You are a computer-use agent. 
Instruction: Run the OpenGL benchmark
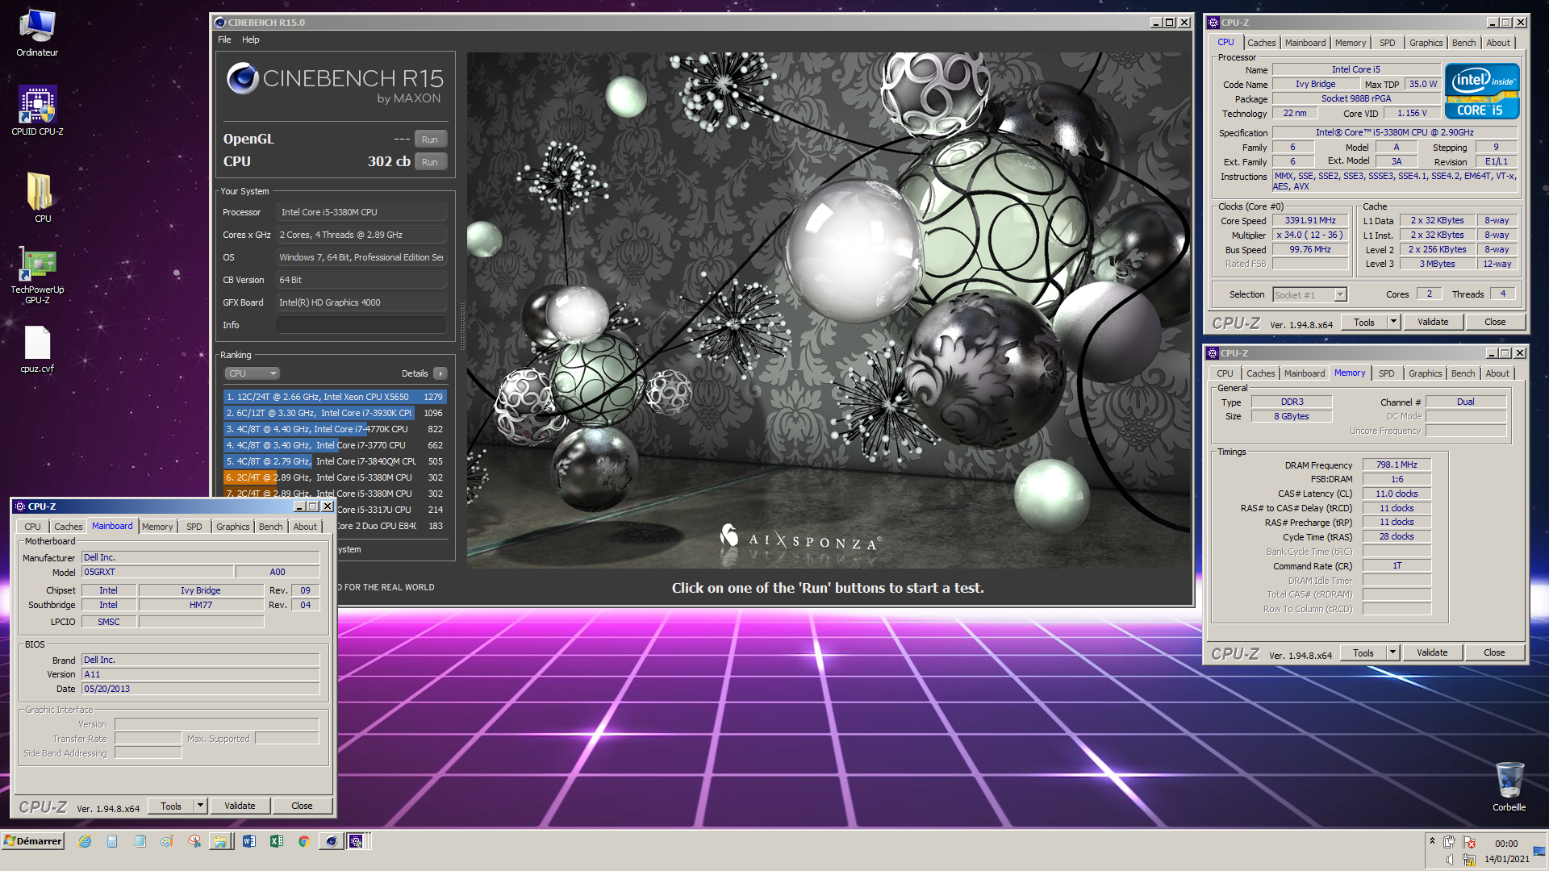tap(430, 140)
